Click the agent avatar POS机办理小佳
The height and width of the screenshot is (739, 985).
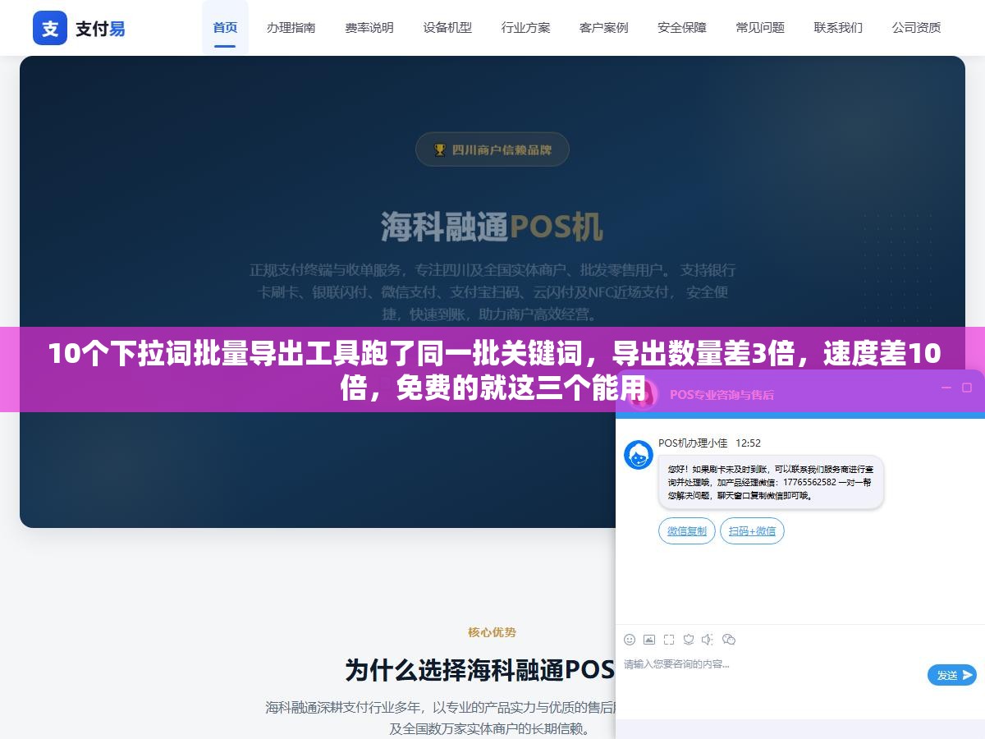[639, 455]
